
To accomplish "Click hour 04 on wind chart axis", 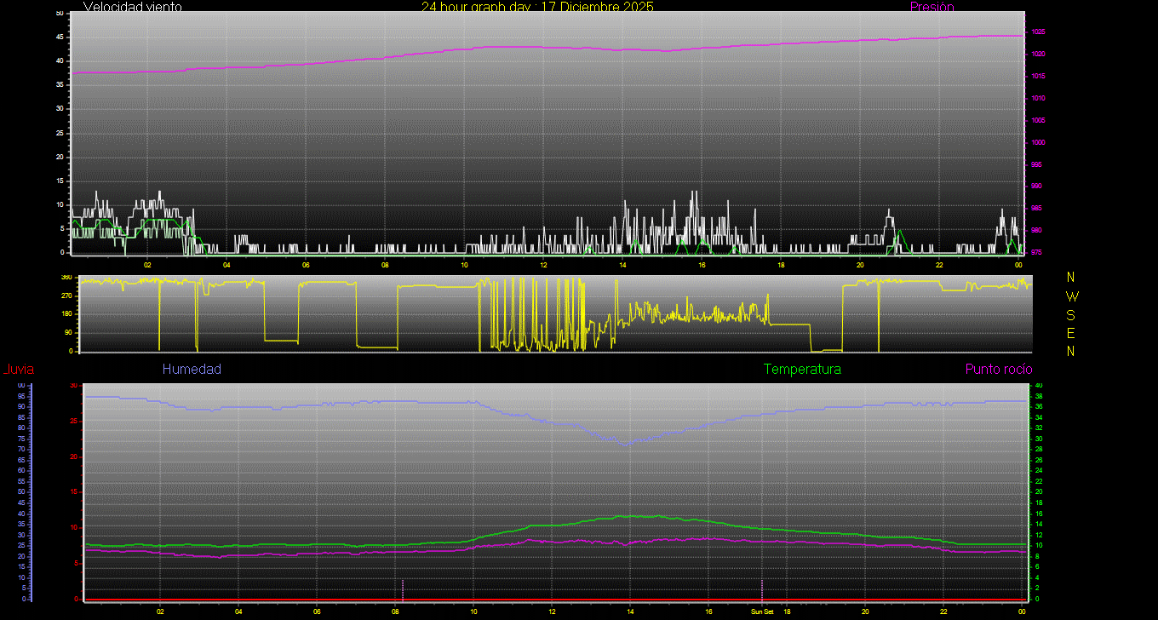I will tap(226, 265).
